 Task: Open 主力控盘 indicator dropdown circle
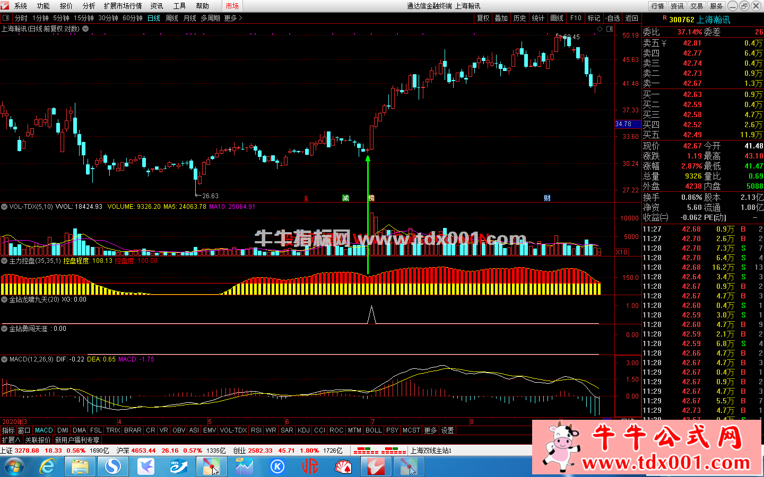pyautogui.click(x=4, y=261)
